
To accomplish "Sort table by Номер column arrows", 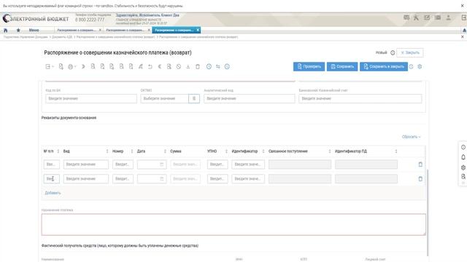I will tap(132, 151).
